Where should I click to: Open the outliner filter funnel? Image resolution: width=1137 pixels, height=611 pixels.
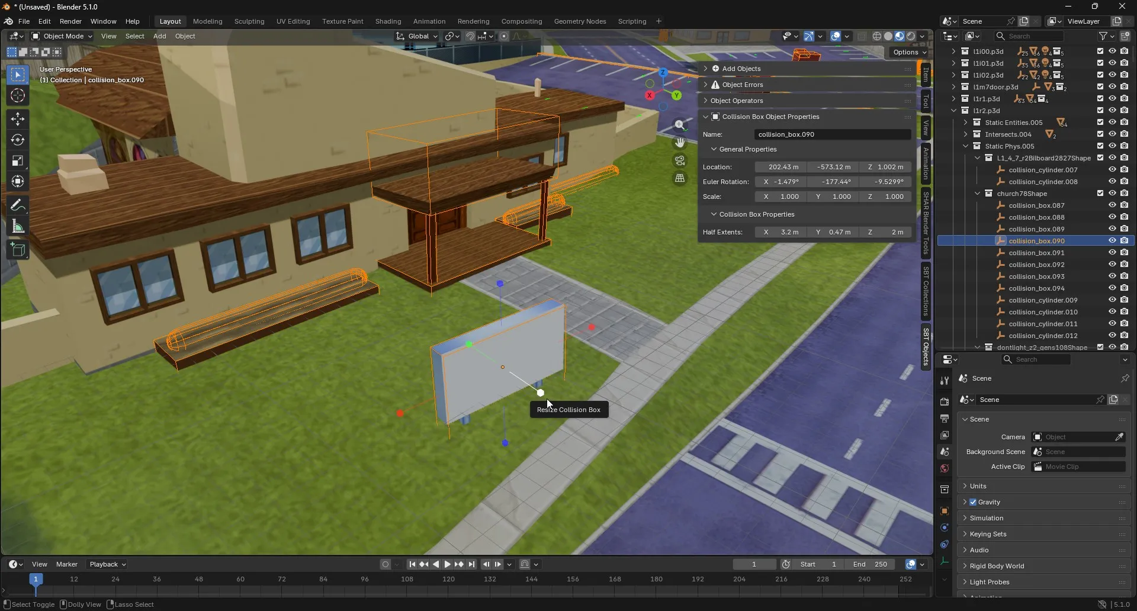(1103, 36)
